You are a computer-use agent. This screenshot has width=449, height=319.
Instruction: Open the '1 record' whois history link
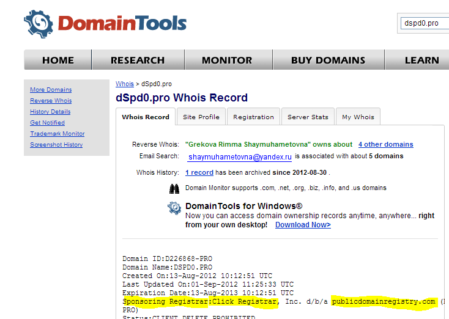pos(199,172)
